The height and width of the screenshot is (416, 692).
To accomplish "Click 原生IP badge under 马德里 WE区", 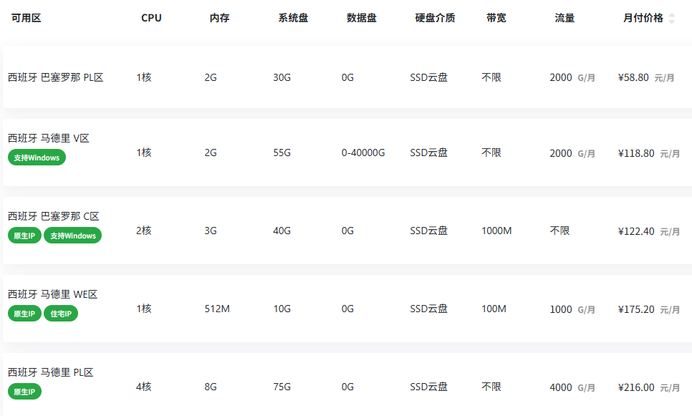I will 24,314.
